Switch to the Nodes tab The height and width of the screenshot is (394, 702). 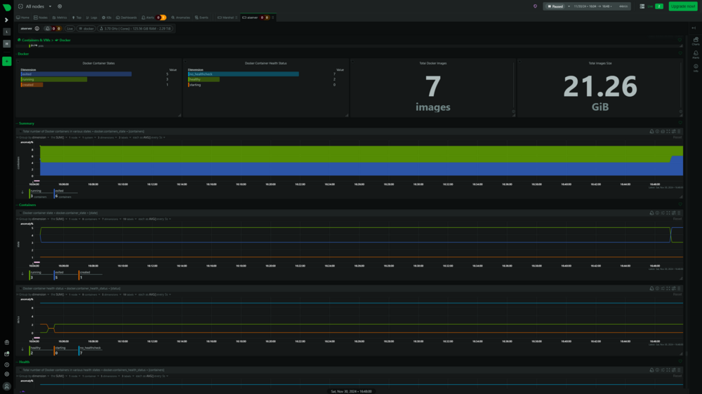click(x=41, y=18)
